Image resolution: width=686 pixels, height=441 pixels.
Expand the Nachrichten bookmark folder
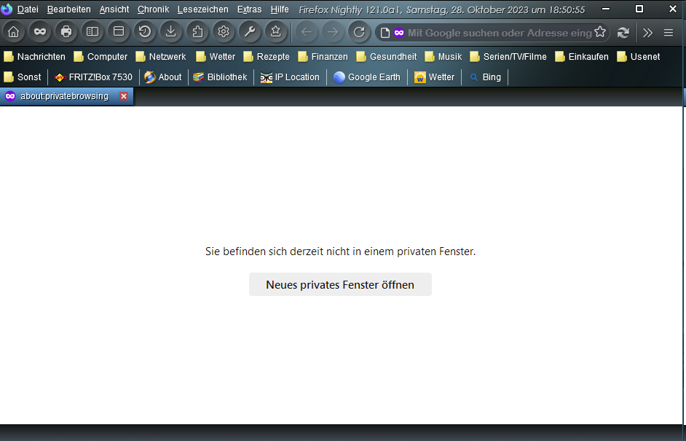34,57
